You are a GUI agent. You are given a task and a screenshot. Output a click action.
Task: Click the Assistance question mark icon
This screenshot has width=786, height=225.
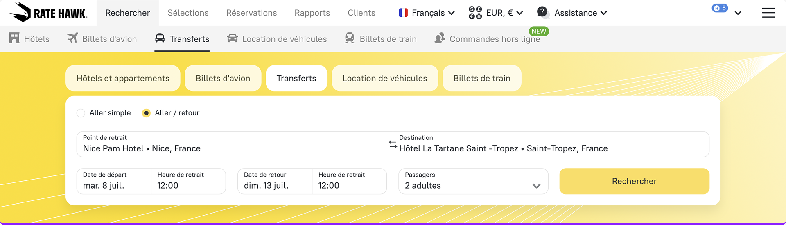[542, 12]
